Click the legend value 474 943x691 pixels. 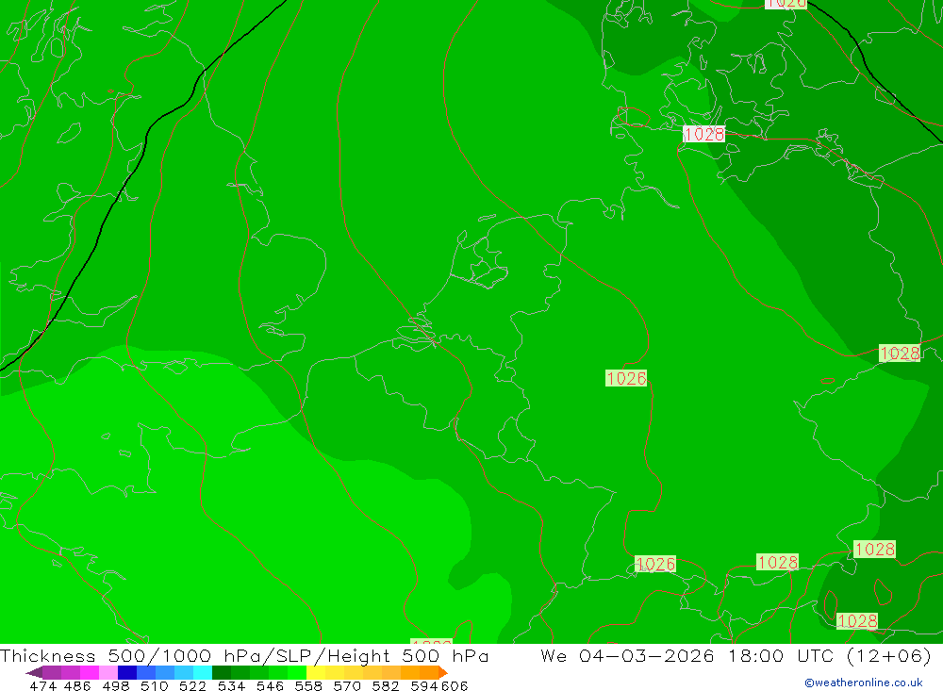(x=42, y=686)
